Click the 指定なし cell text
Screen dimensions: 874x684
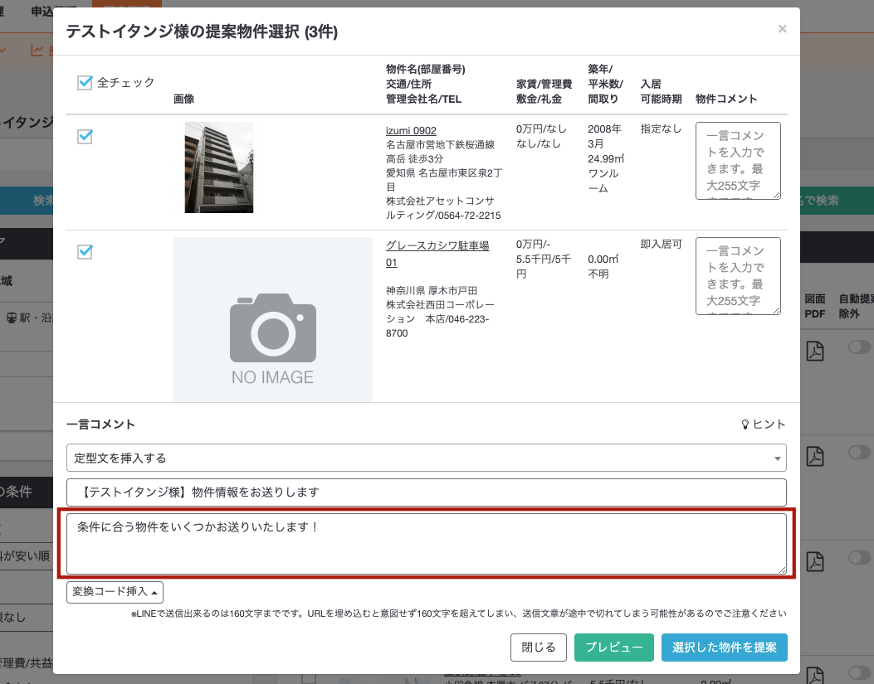(661, 129)
